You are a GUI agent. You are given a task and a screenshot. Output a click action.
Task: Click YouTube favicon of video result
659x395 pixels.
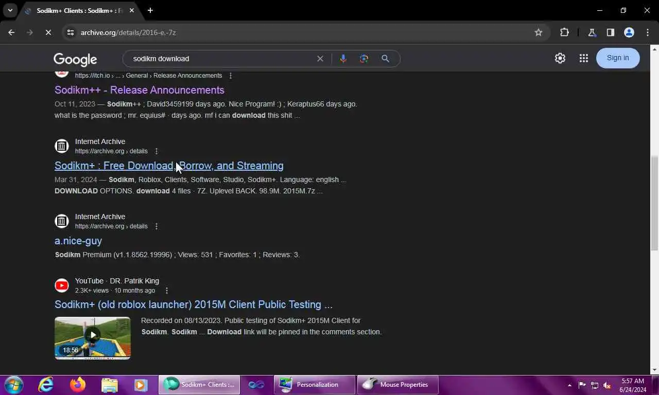62,285
